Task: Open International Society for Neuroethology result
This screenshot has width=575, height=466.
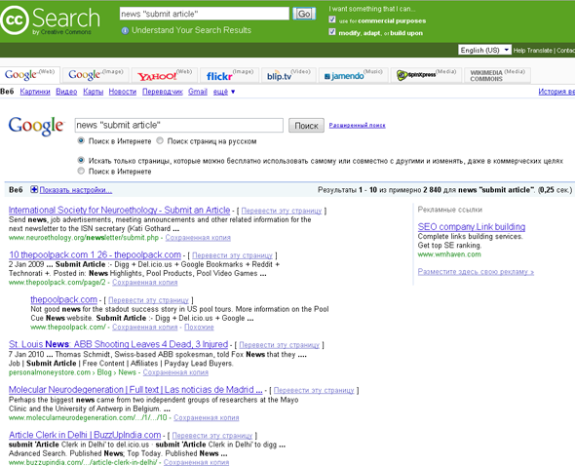Action: click(119, 211)
